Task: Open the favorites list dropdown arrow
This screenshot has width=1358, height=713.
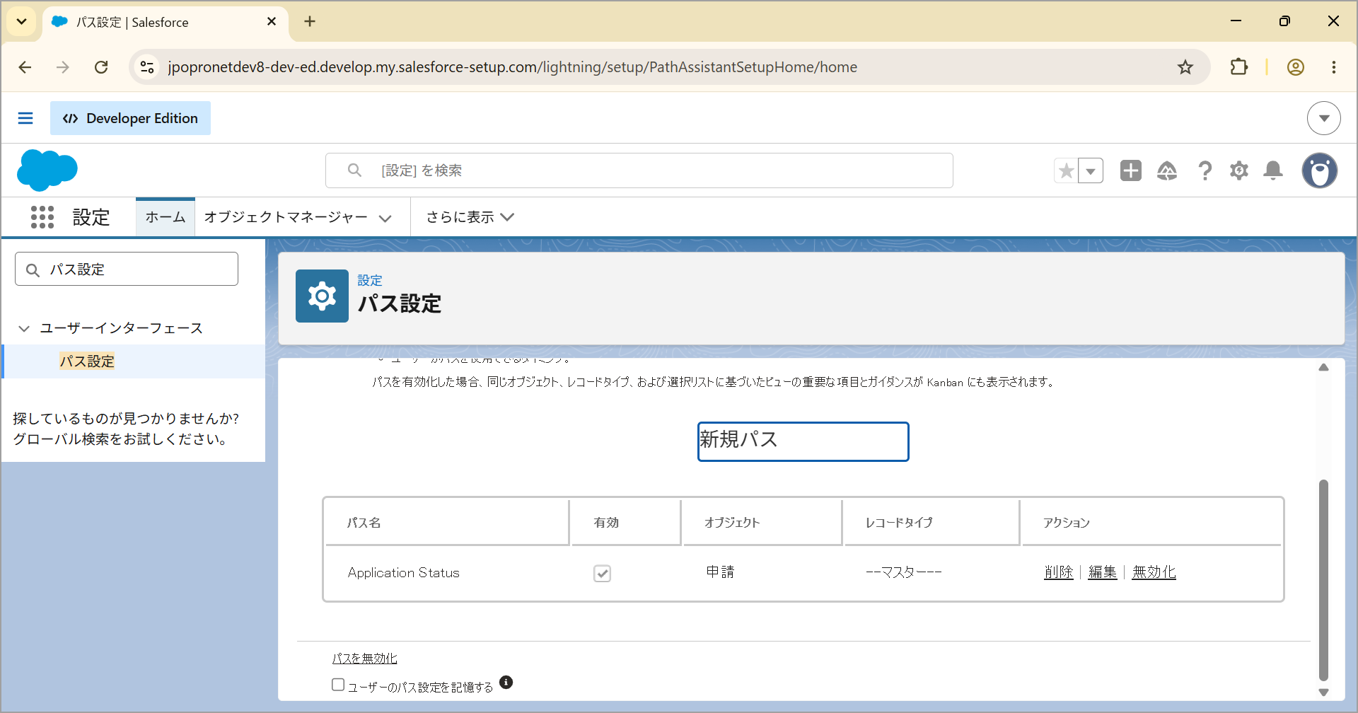Action: pyautogui.click(x=1091, y=170)
